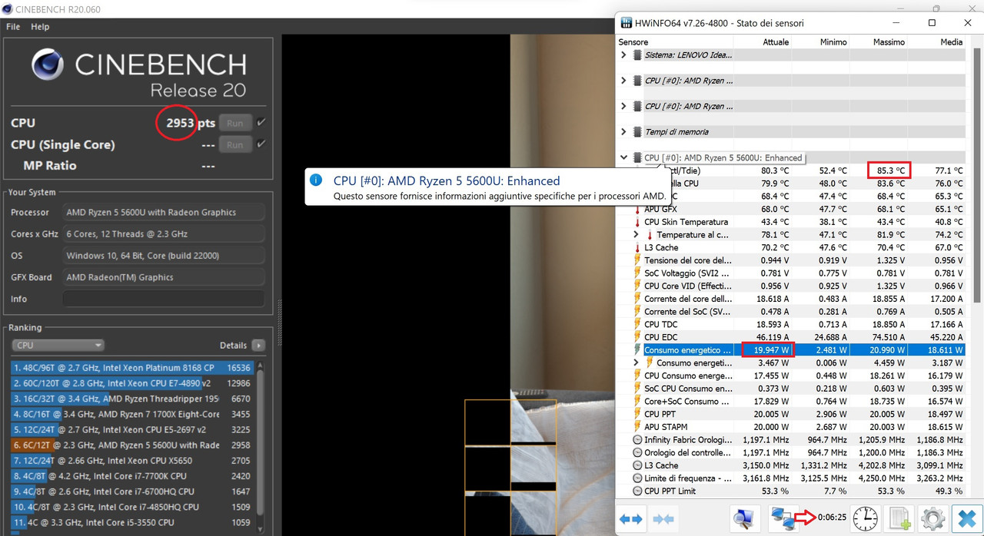
Task: Select ranking row AMD Ryzen Threadripper
Action: 131,399
